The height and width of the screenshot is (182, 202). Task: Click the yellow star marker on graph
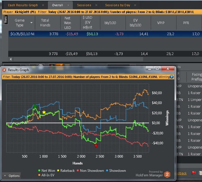(x=44, y=112)
